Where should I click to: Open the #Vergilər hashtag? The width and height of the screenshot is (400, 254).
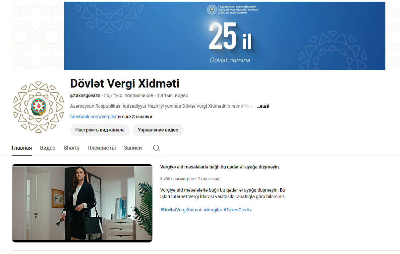click(x=213, y=210)
